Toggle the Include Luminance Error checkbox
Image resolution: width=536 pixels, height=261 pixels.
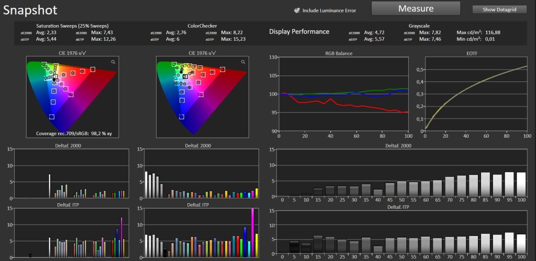(x=297, y=10)
